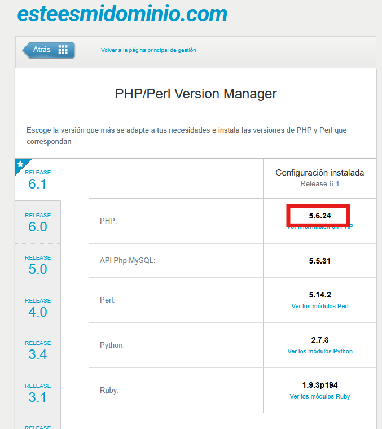The height and width of the screenshot is (429, 382).
Task: Pick the Release 3.1 tab
Action: (38, 392)
